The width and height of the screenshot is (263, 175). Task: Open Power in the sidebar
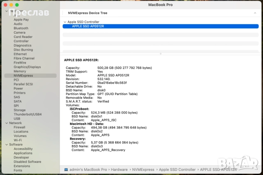point(18,88)
